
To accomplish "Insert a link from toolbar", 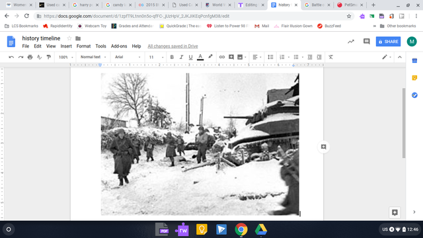I will click(x=222, y=57).
